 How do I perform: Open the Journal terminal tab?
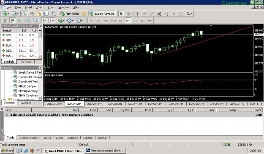(102, 138)
